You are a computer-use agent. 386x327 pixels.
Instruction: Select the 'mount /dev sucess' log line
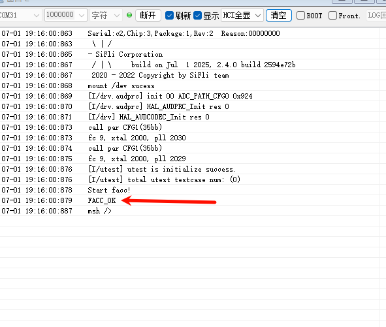[121, 86]
